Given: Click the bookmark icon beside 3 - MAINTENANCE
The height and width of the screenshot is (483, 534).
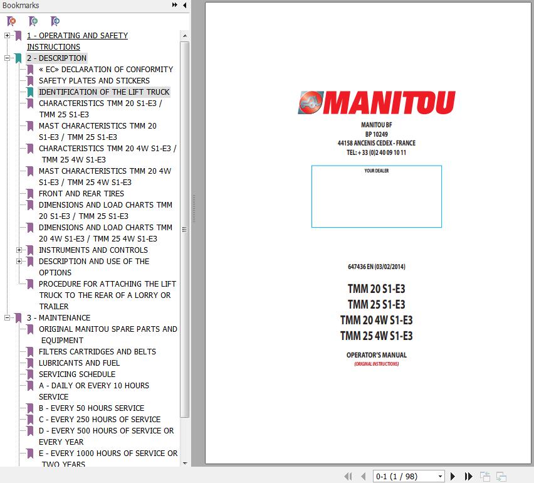Looking at the screenshot, I should coord(18,317).
